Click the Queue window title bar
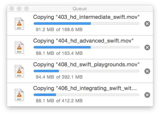Image resolution: width=160 pixels, height=115 pixels. 80,9
